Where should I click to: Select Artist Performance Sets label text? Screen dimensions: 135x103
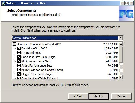(37, 66)
